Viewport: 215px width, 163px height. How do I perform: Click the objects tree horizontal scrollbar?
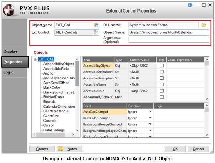click(x=54, y=134)
